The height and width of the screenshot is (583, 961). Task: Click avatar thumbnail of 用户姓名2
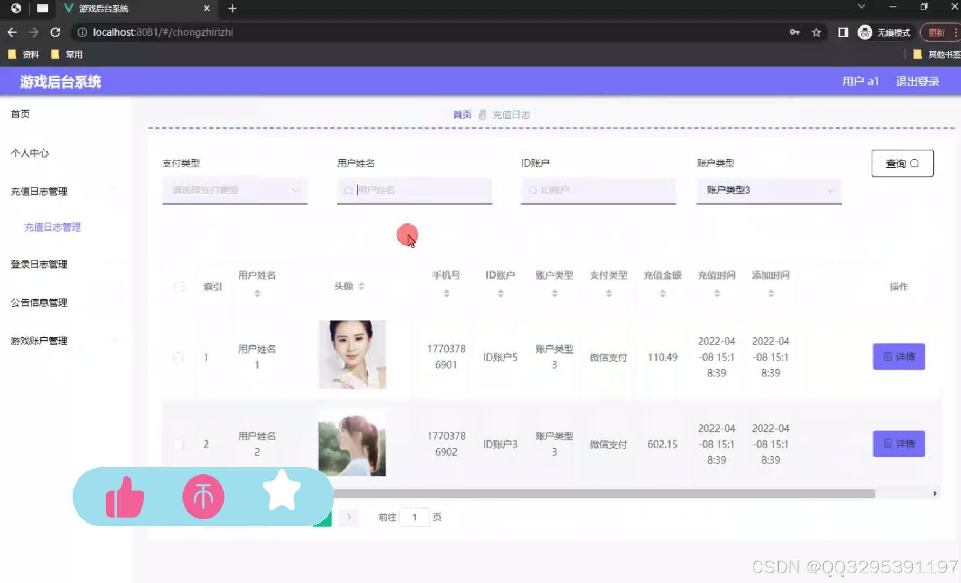point(352,443)
